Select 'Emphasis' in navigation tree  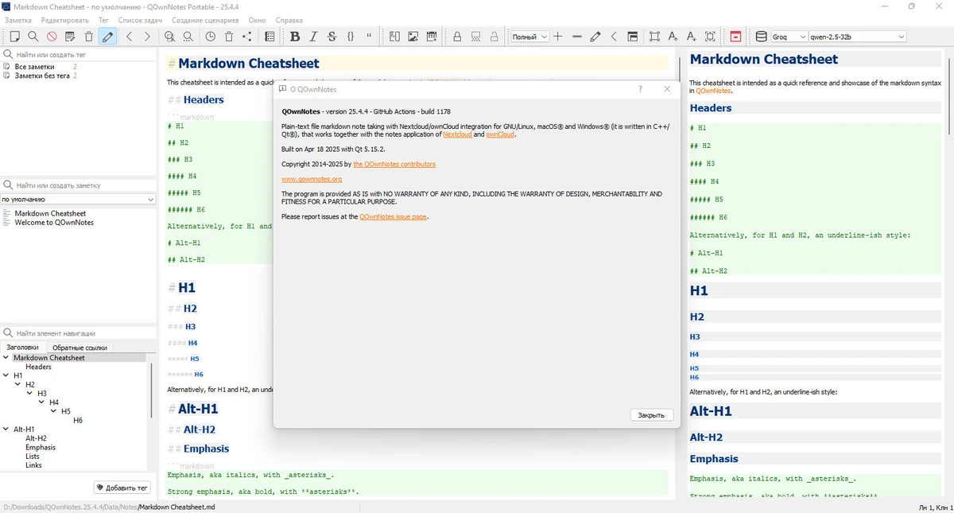click(41, 447)
